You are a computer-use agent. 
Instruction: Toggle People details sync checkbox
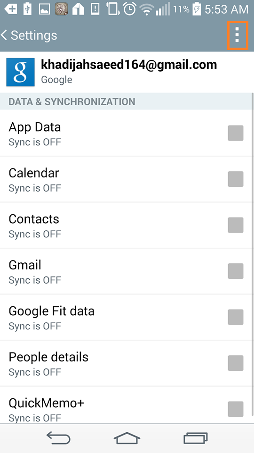[x=236, y=363]
